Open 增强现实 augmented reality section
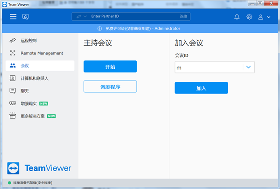This screenshot has width=280, height=189. point(40,103)
